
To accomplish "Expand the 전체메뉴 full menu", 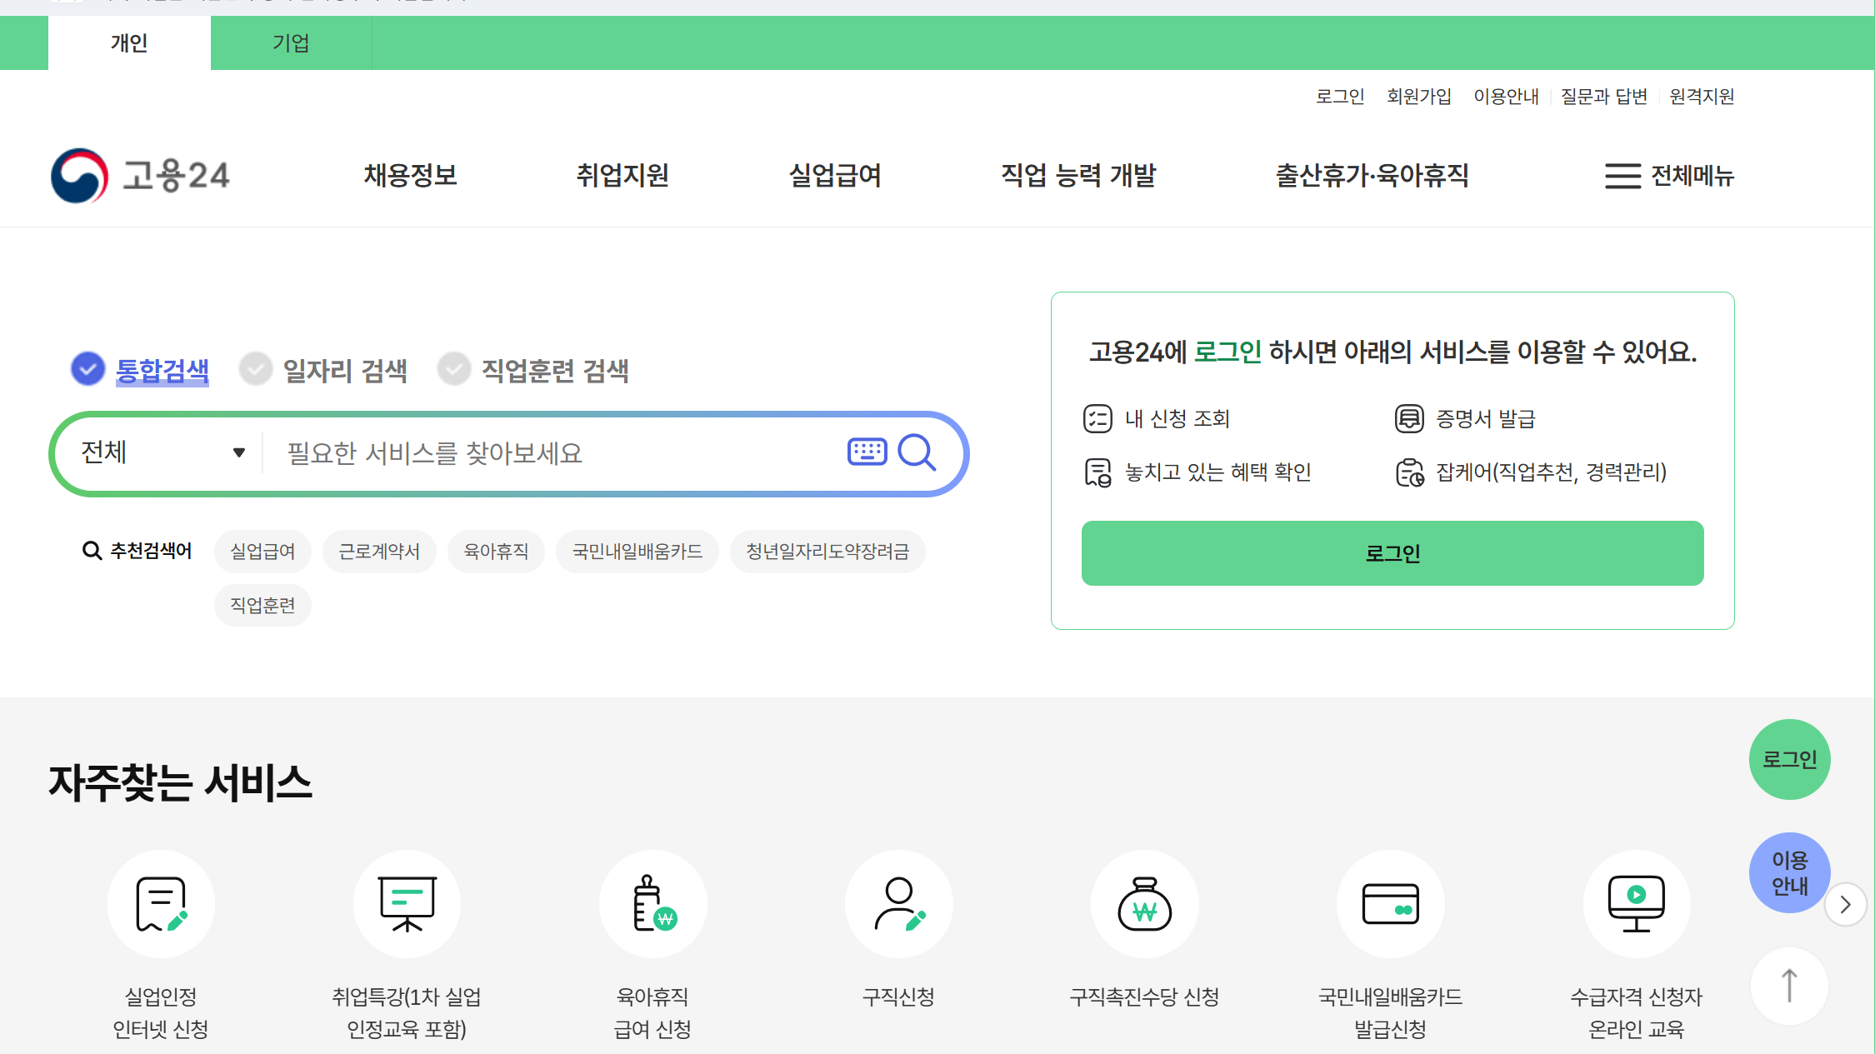I will click(1667, 176).
